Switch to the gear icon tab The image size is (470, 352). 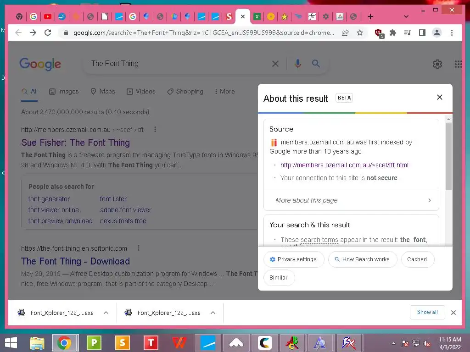326,16
